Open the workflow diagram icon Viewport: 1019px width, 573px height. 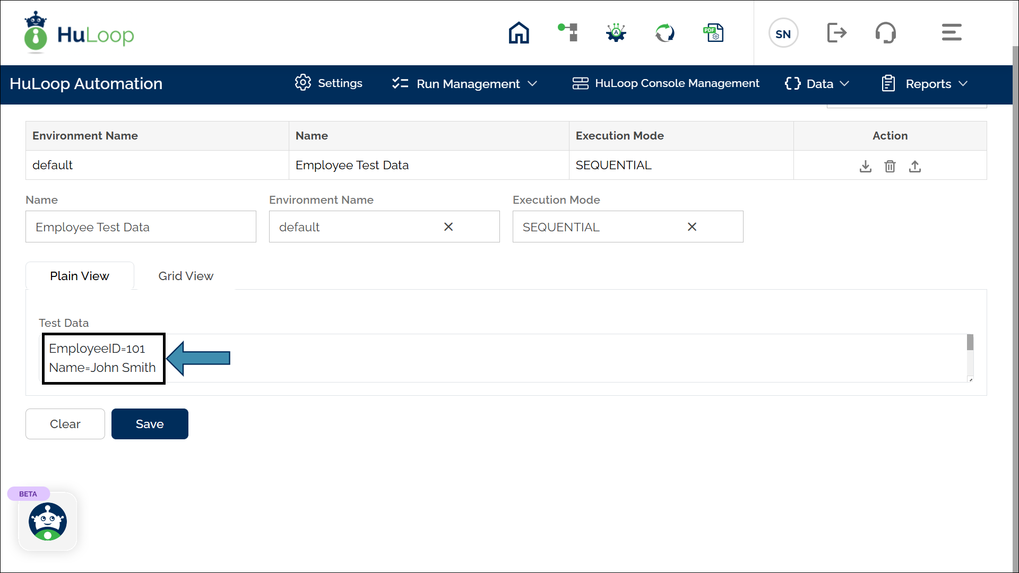point(568,33)
